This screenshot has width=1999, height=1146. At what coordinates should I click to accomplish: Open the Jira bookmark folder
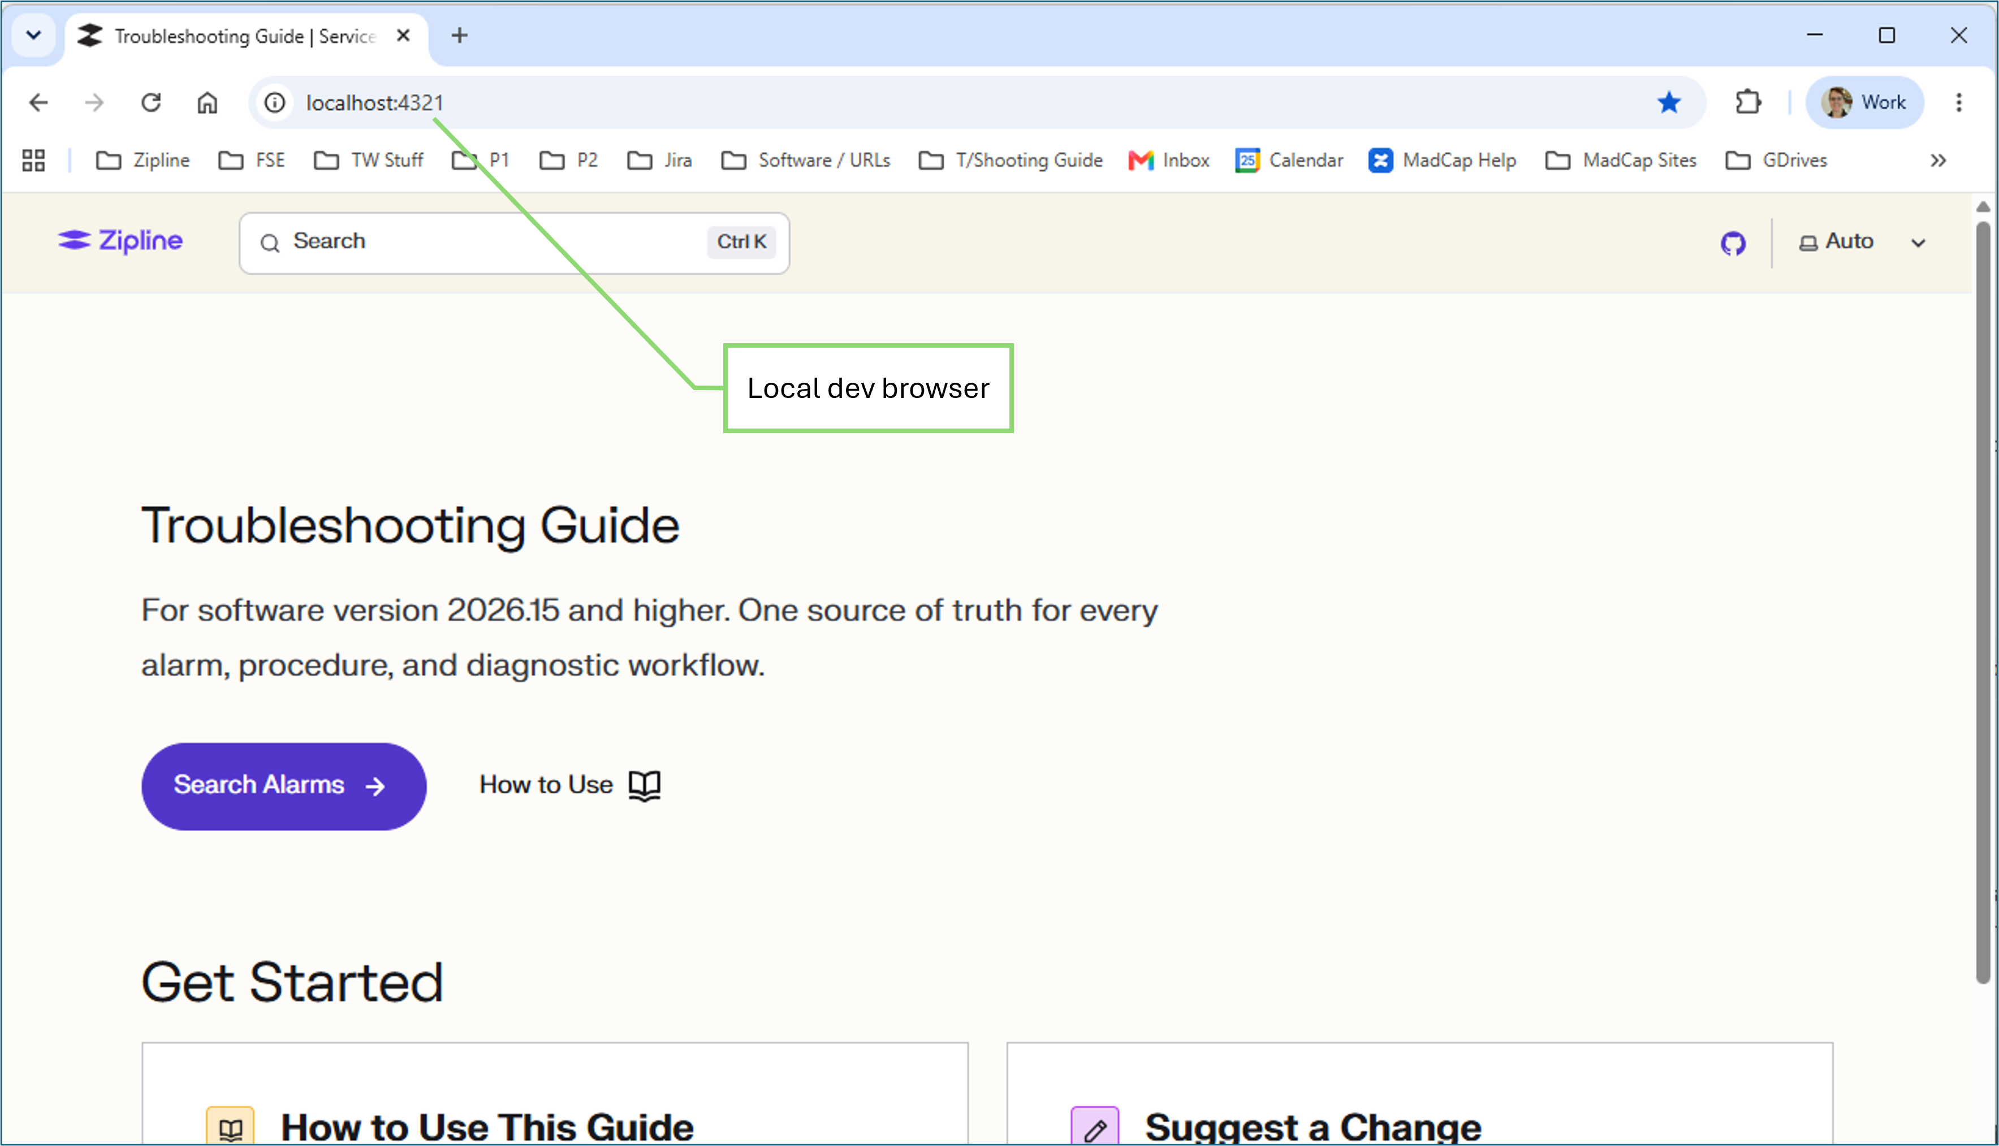click(659, 161)
